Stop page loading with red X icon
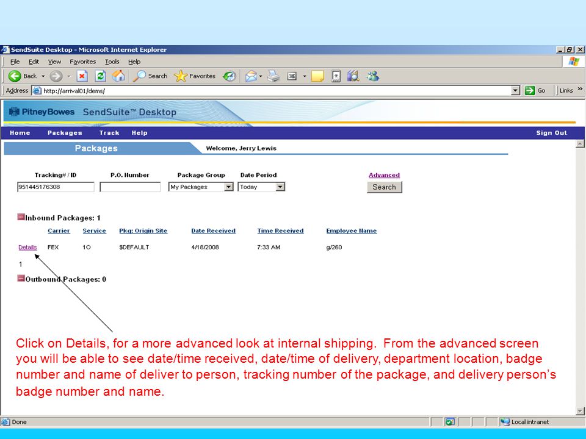Image resolution: width=586 pixels, height=439 pixels. pyautogui.click(x=82, y=76)
